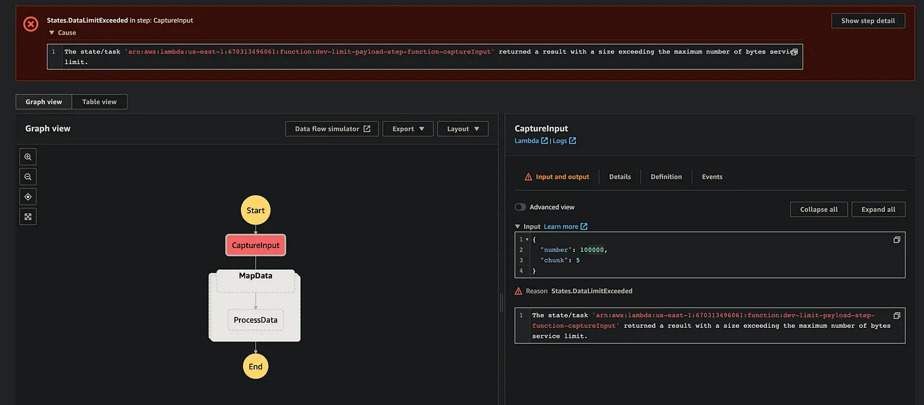Copy the error cause text in banner
This screenshot has height=405, width=924.
tap(795, 51)
